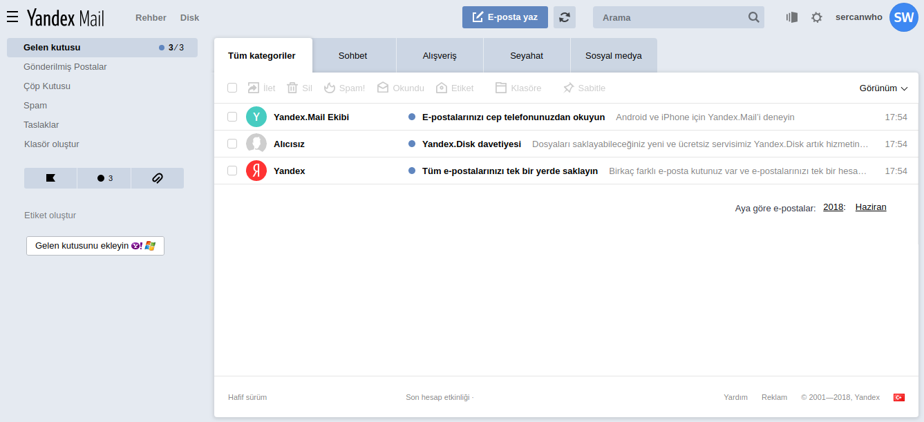Viewport: 924px width, 422px height.
Task: Open email Tüm e-postalarınızı tek bir yerde saklayın
Action: point(567,171)
